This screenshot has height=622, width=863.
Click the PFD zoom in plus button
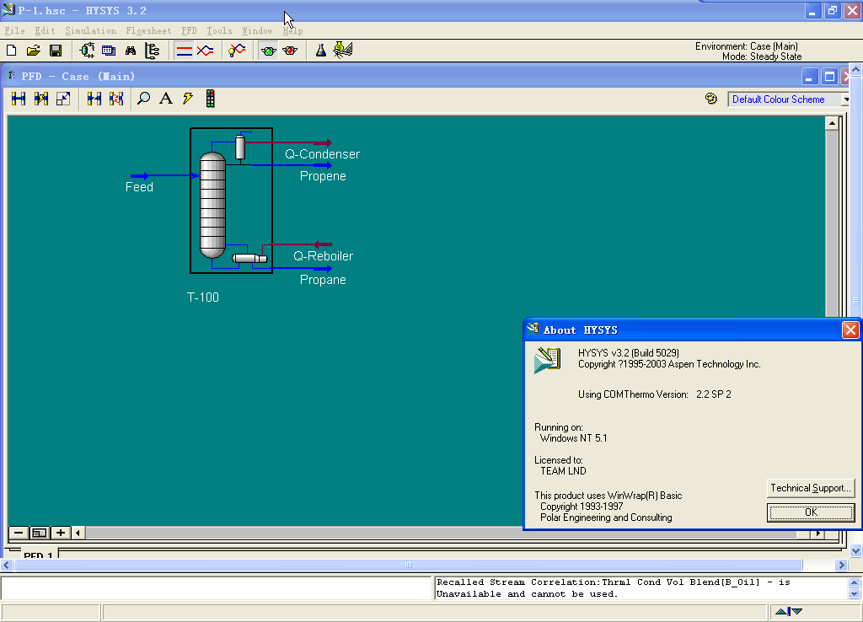click(61, 533)
